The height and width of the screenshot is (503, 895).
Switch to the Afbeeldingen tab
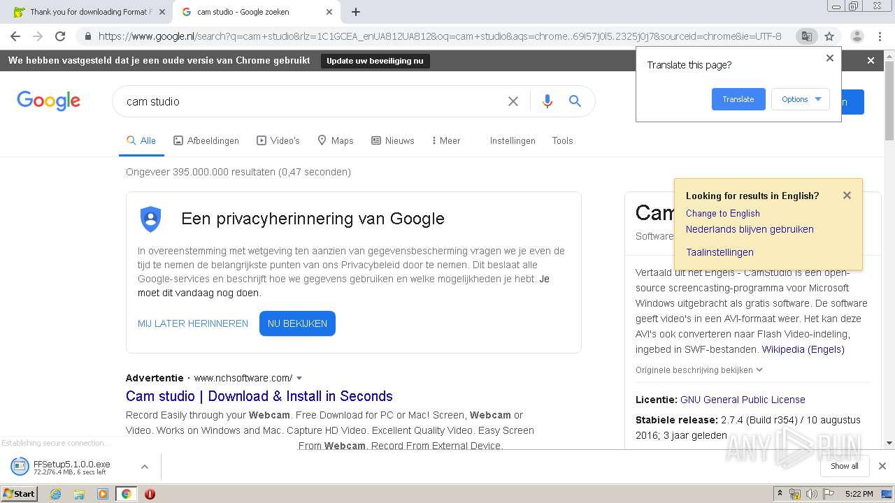pos(206,140)
